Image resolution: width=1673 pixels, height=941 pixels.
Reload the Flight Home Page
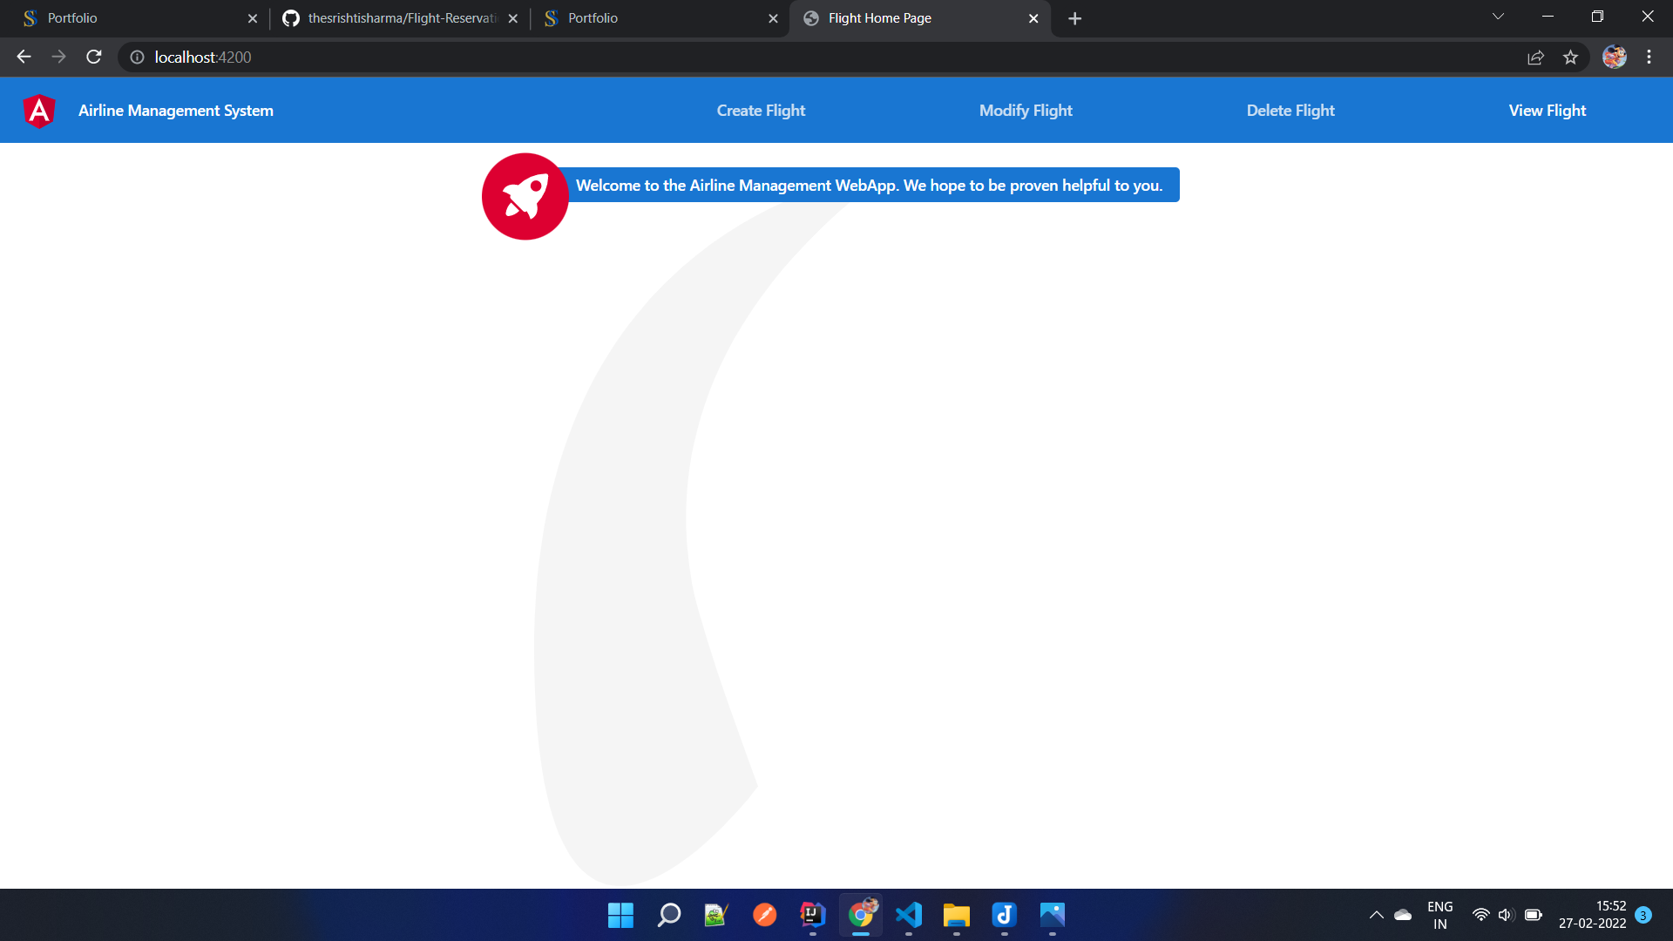point(93,57)
